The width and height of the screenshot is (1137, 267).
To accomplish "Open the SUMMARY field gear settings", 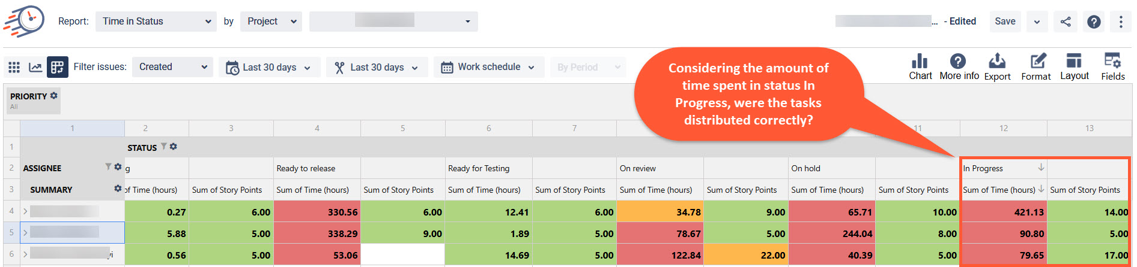I will point(118,189).
